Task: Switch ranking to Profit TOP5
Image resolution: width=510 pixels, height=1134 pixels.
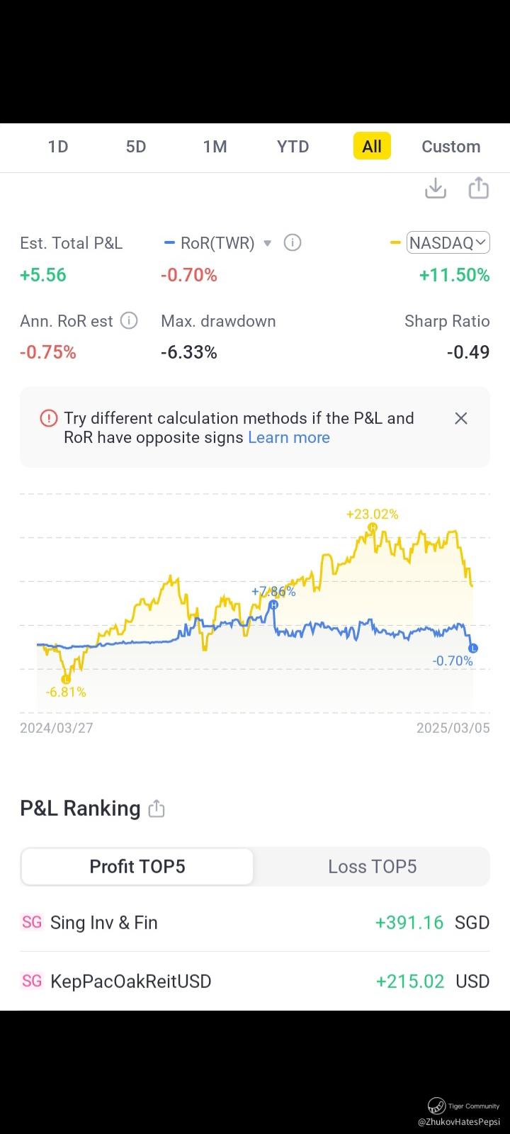Action: (x=137, y=866)
